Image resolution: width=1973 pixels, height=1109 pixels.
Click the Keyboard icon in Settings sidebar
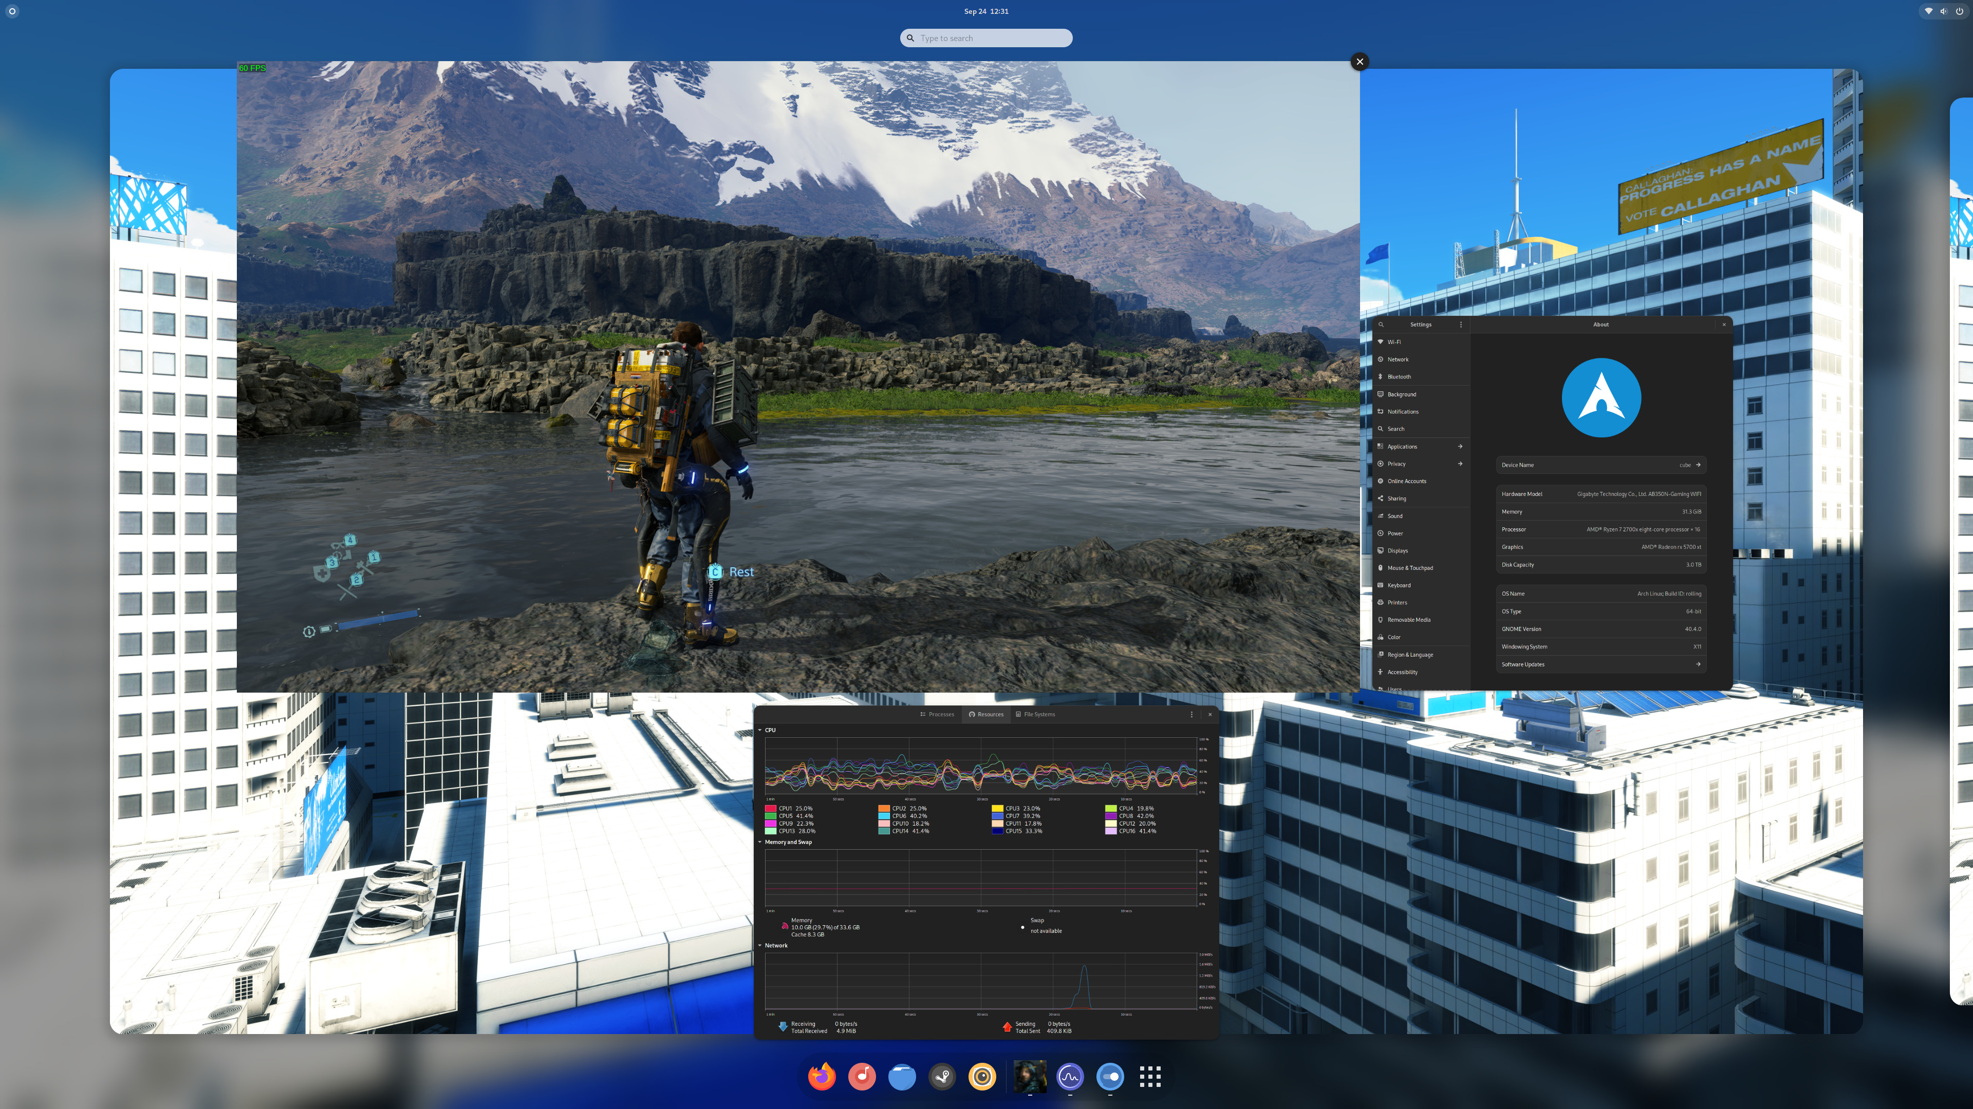click(x=1380, y=585)
